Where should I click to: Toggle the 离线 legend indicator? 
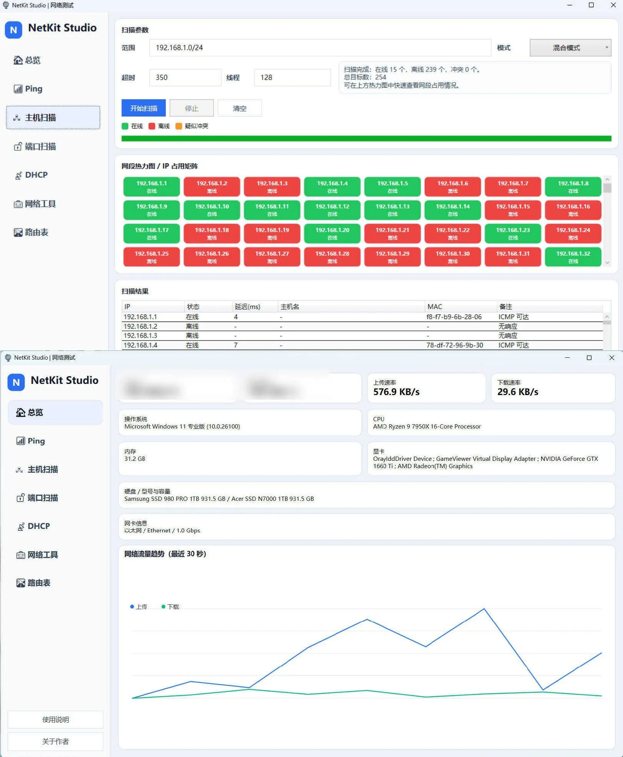(x=158, y=126)
